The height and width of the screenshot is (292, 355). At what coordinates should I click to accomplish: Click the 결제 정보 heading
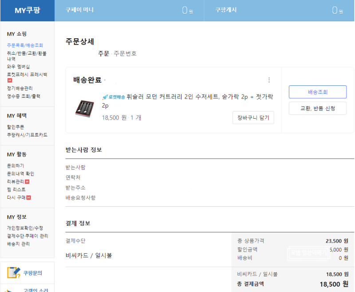(78, 223)
